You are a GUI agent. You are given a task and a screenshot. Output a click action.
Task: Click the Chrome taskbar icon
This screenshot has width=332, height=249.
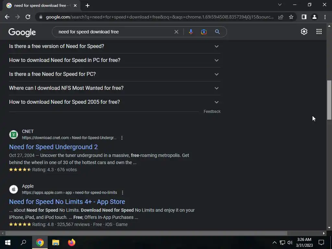click(x=40, y=243)
